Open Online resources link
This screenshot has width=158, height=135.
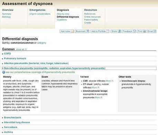click(x=92, y=17)
